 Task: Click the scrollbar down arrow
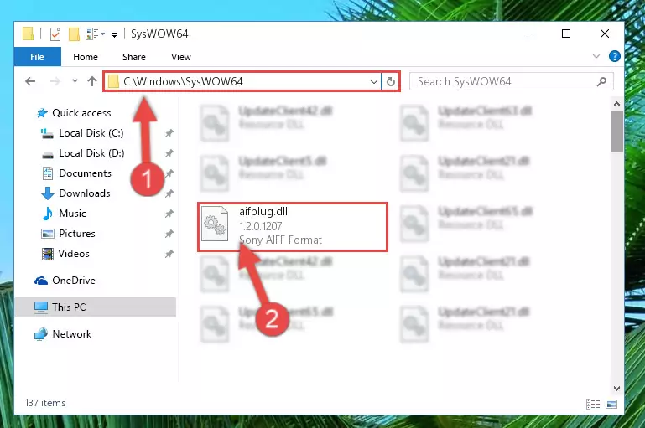[x=616, y=388]
